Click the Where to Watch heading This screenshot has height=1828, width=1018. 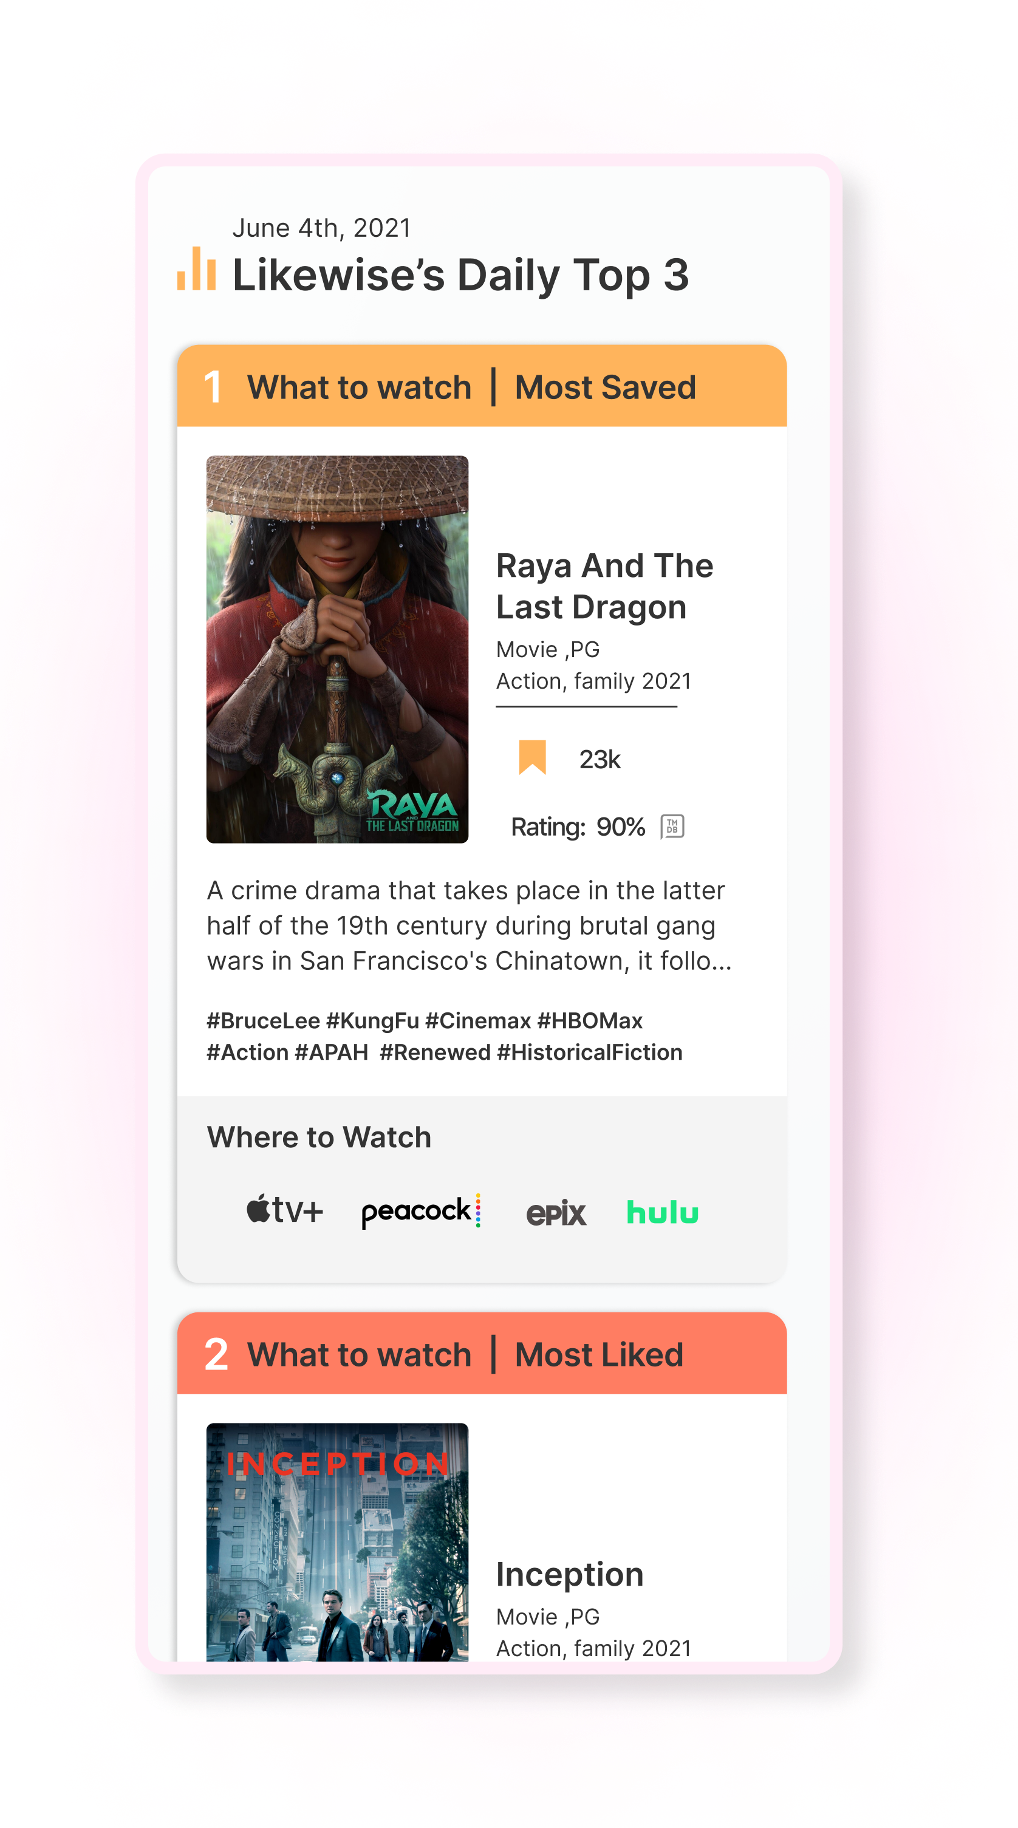(x=319, y=1137)
